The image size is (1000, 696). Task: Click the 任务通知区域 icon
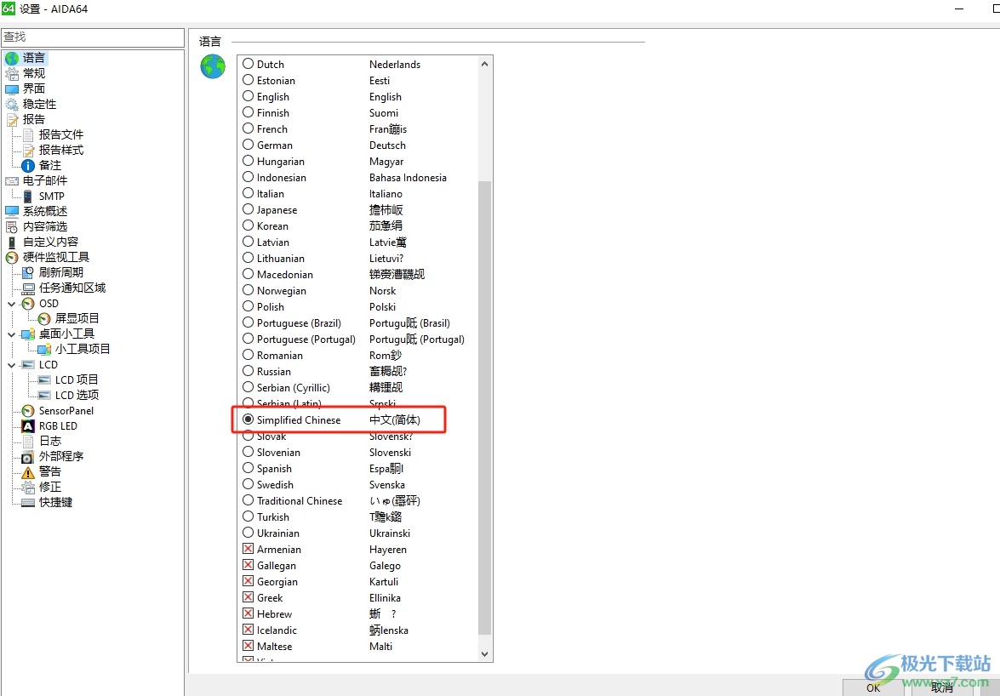pos(28,288)
